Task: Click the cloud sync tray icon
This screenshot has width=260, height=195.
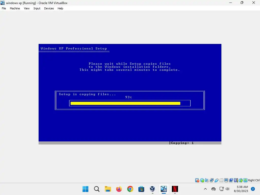Action: [214, 189]
